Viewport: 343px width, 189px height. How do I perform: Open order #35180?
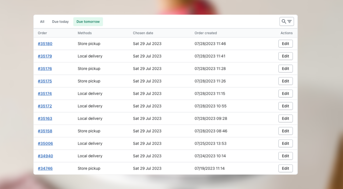point(45,44)
